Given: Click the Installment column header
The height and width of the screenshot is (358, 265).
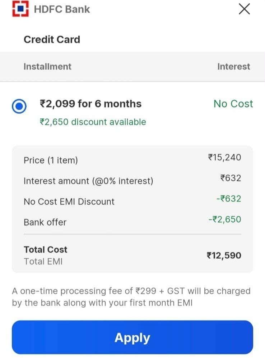Looking at the screenshot, I should pos(47,67).
